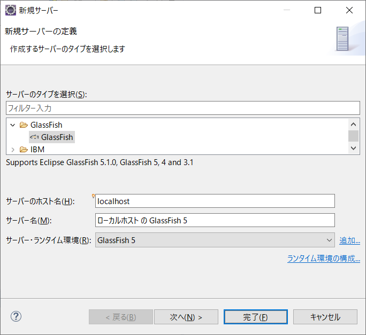Screen dimensions: 366x335
Task: Click the キャンセル button
Action: point(325,317)
